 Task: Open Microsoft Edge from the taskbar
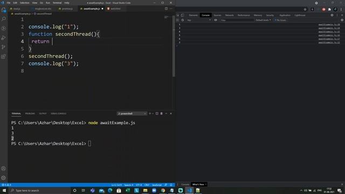tap(110, 190)
